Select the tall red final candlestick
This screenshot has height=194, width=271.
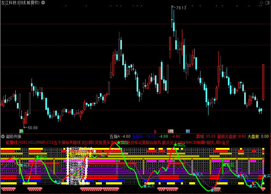tap(263, 82)
